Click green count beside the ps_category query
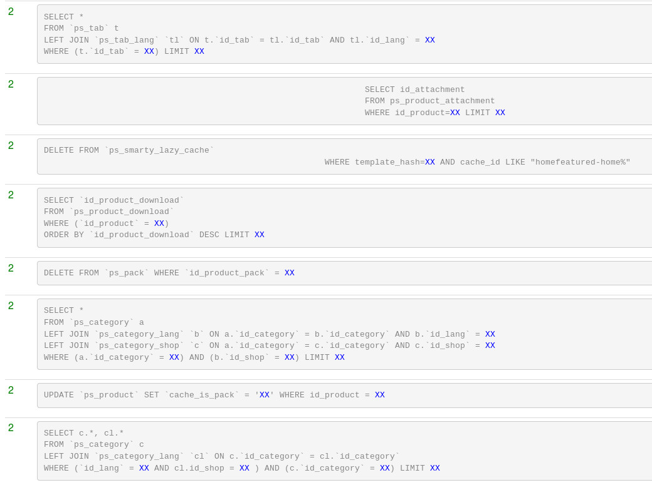 (x=11, y=305)
